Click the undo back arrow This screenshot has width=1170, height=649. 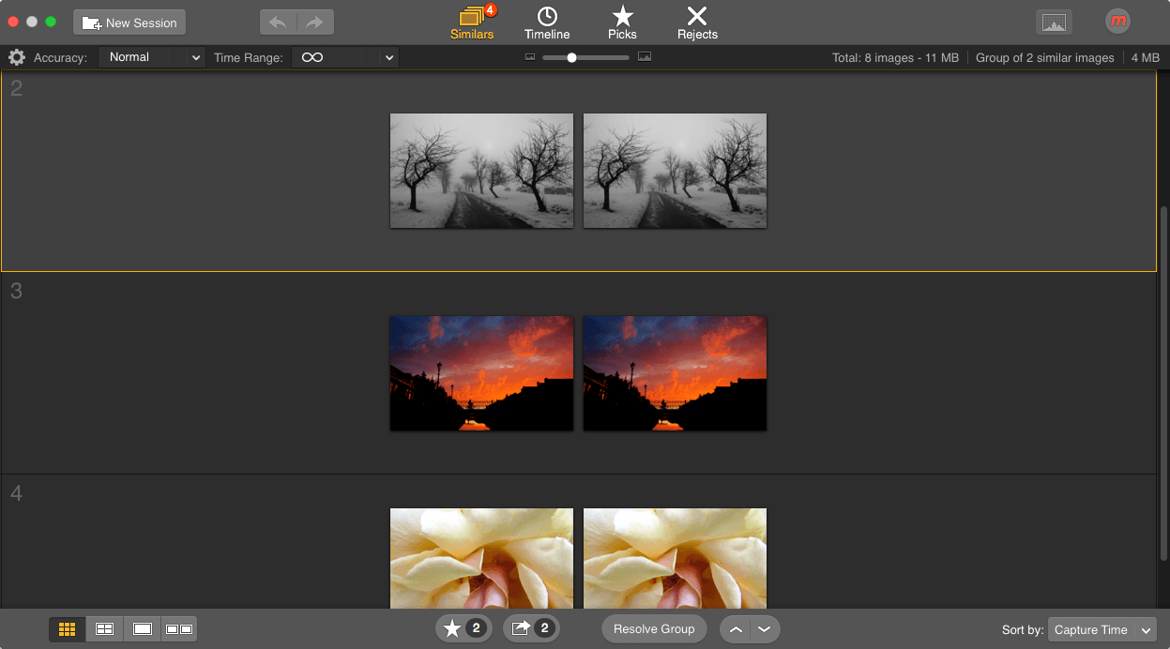coord(278,23)
